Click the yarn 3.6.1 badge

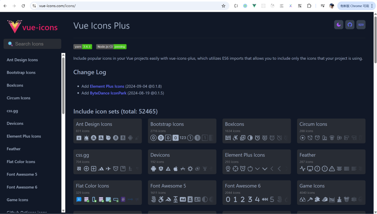point(83,47)
